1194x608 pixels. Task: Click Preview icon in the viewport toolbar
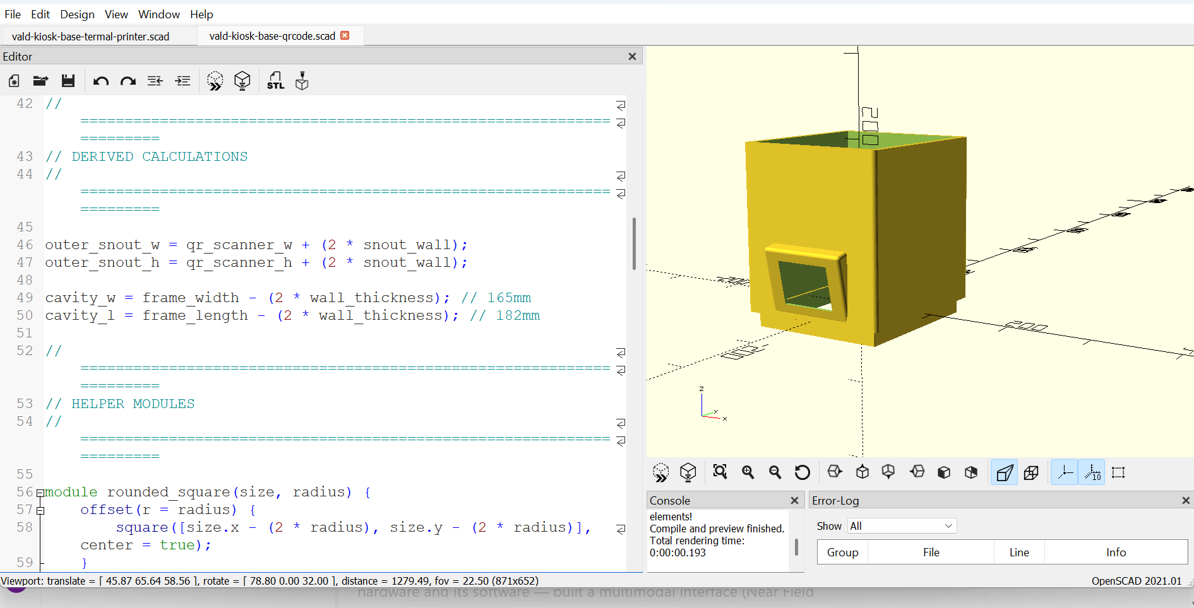point(661,472)
